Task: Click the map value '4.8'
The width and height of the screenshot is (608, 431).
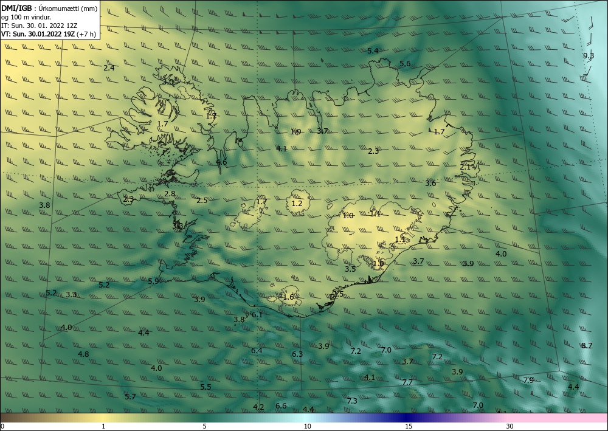Action: click(x=83, y=354)
